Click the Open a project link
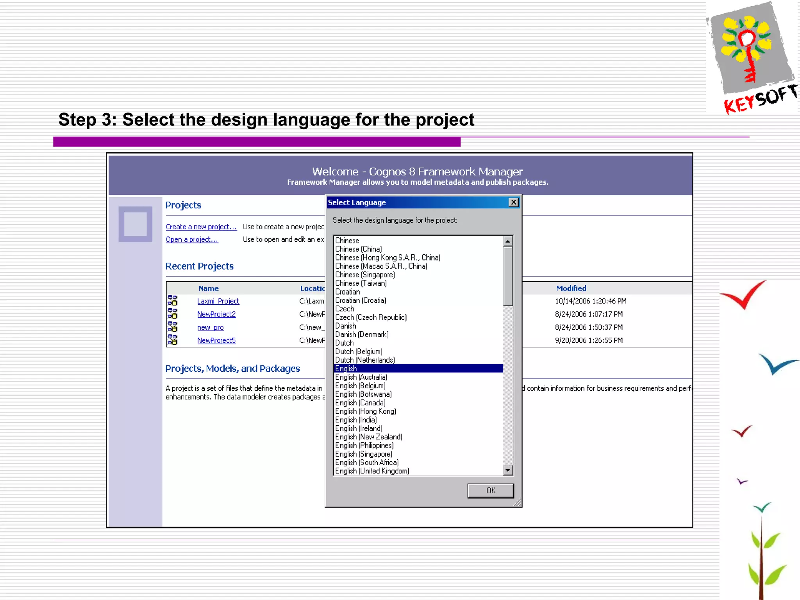800x600 pixels. pos(192,239)
